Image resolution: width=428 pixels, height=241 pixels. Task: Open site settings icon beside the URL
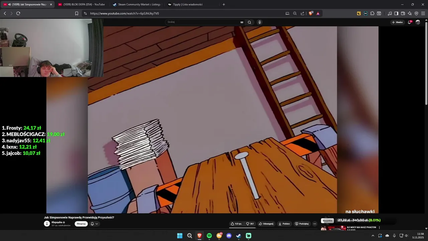point(85,13)
